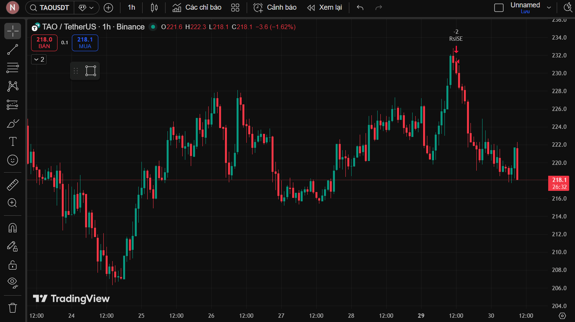Click the -3.6 (-1.62%) change value
The image size is (575, 322).
pyautogui.click(x=275, y=27)
